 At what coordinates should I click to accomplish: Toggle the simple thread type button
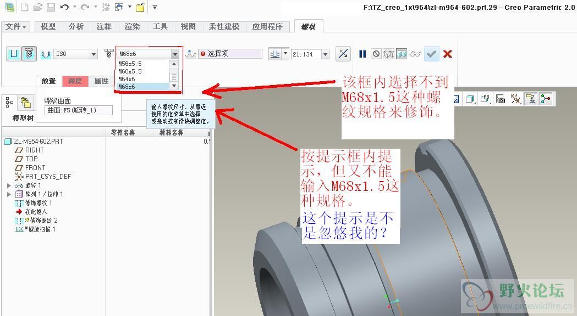[x=14, y=54]
